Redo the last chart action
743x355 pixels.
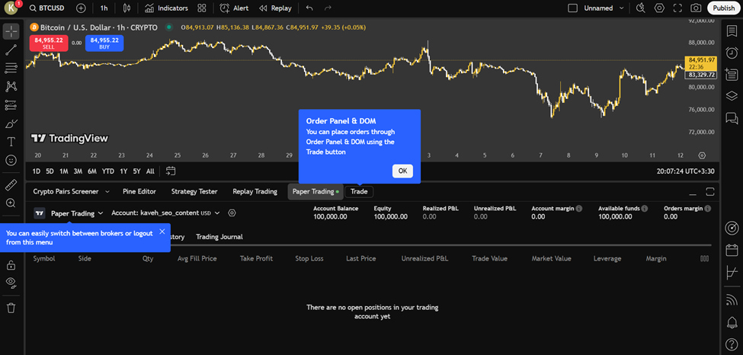point(328,8)
